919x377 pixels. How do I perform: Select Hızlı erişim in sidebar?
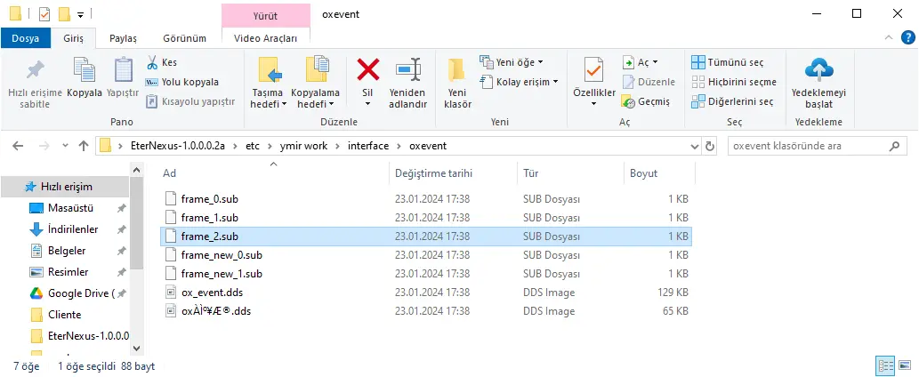[64, 187]
